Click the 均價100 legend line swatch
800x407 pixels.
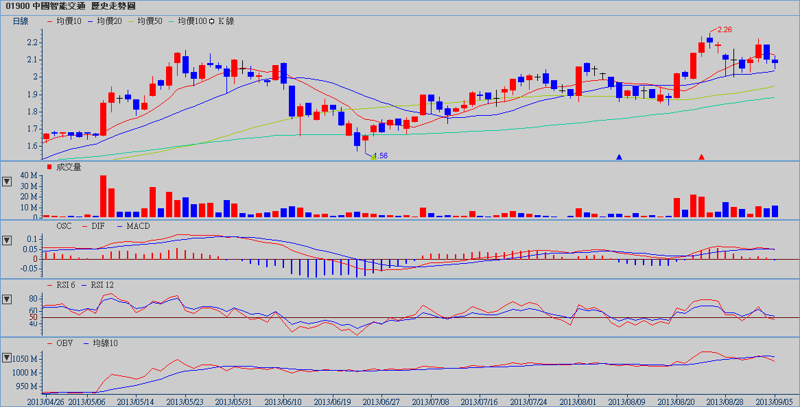(x=172, y=21)
